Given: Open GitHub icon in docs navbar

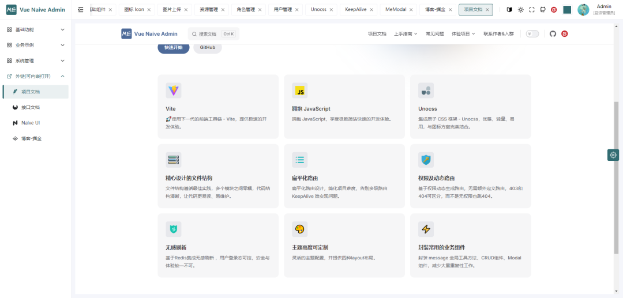Looking at the screenshot, I should (553, 34).
